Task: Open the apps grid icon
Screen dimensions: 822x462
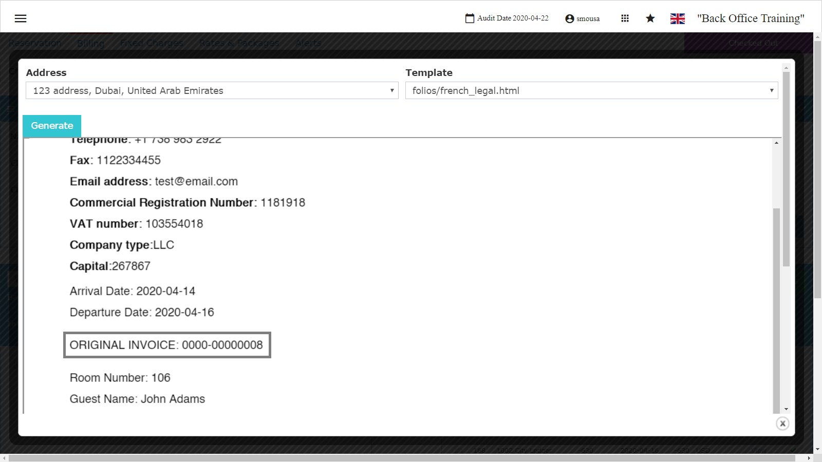Action: (x=625, y=18)
